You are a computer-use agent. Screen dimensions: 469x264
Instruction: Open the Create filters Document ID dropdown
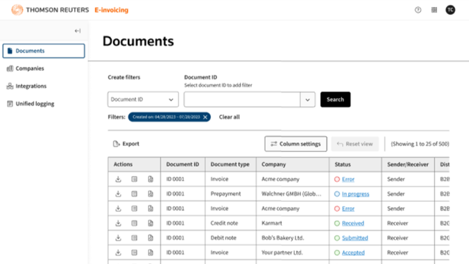click(x=143, y=99)
